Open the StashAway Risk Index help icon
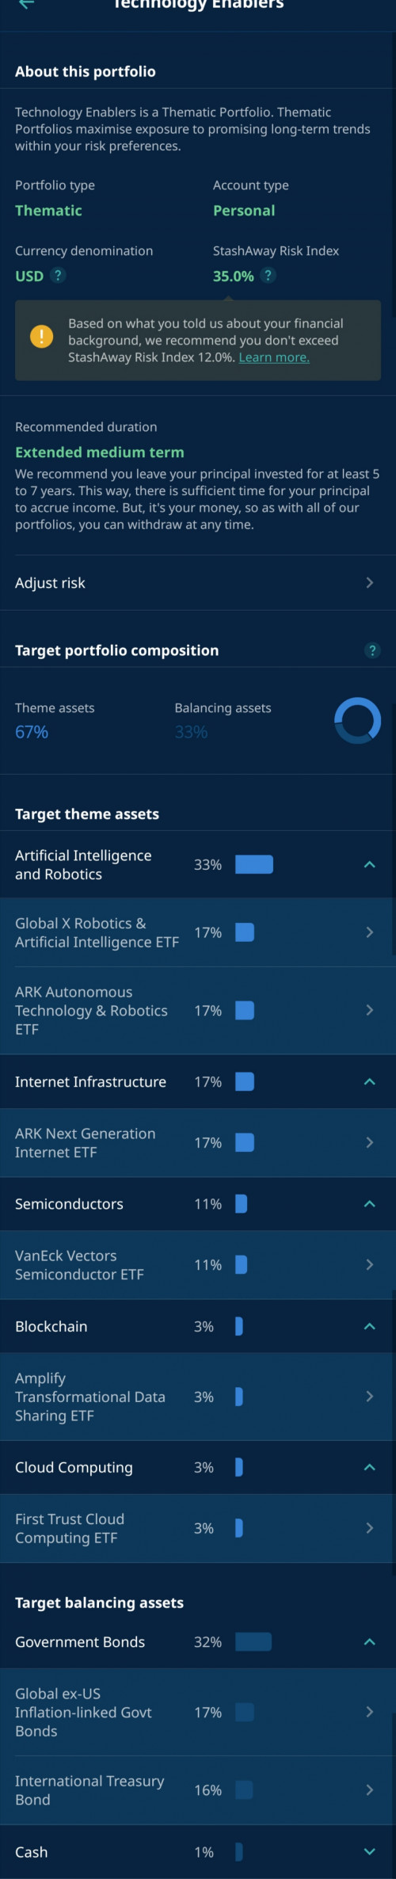 click(x=268, y=276)
